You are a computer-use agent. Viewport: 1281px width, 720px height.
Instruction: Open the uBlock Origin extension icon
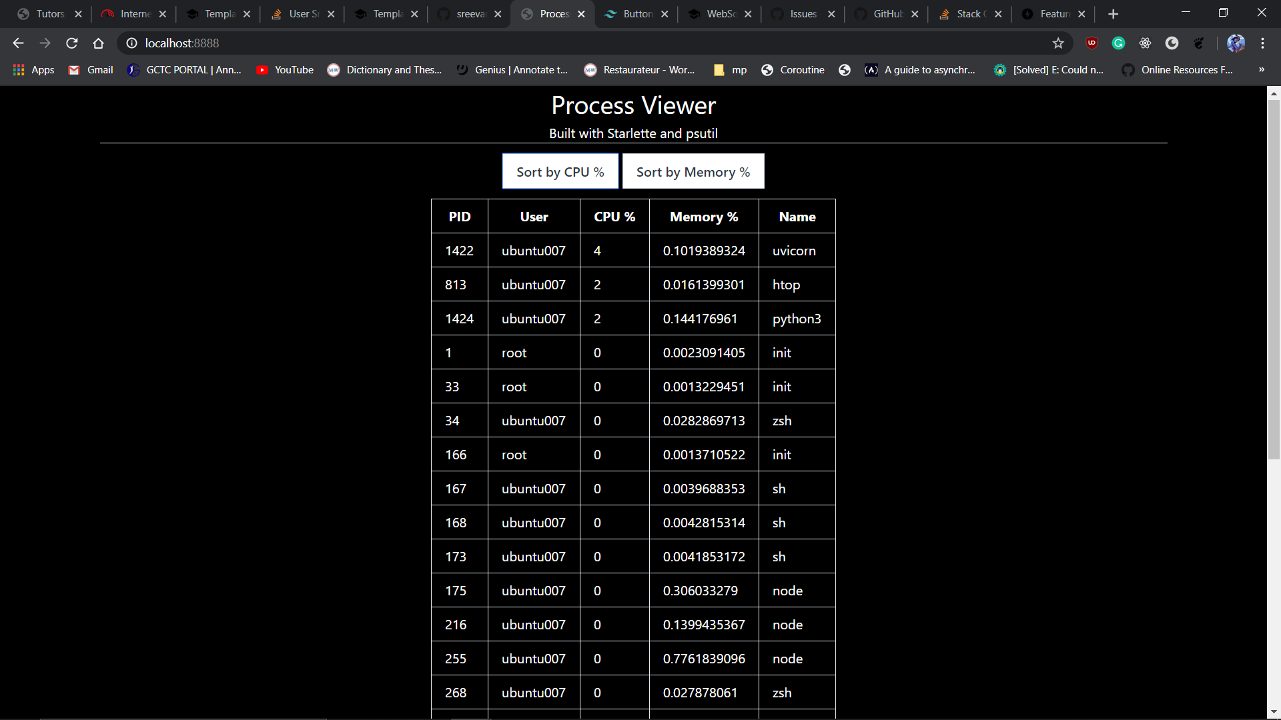point(1092,43)
